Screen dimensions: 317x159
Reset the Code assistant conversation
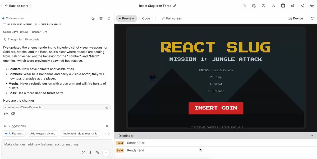click(x=109, y=18)
